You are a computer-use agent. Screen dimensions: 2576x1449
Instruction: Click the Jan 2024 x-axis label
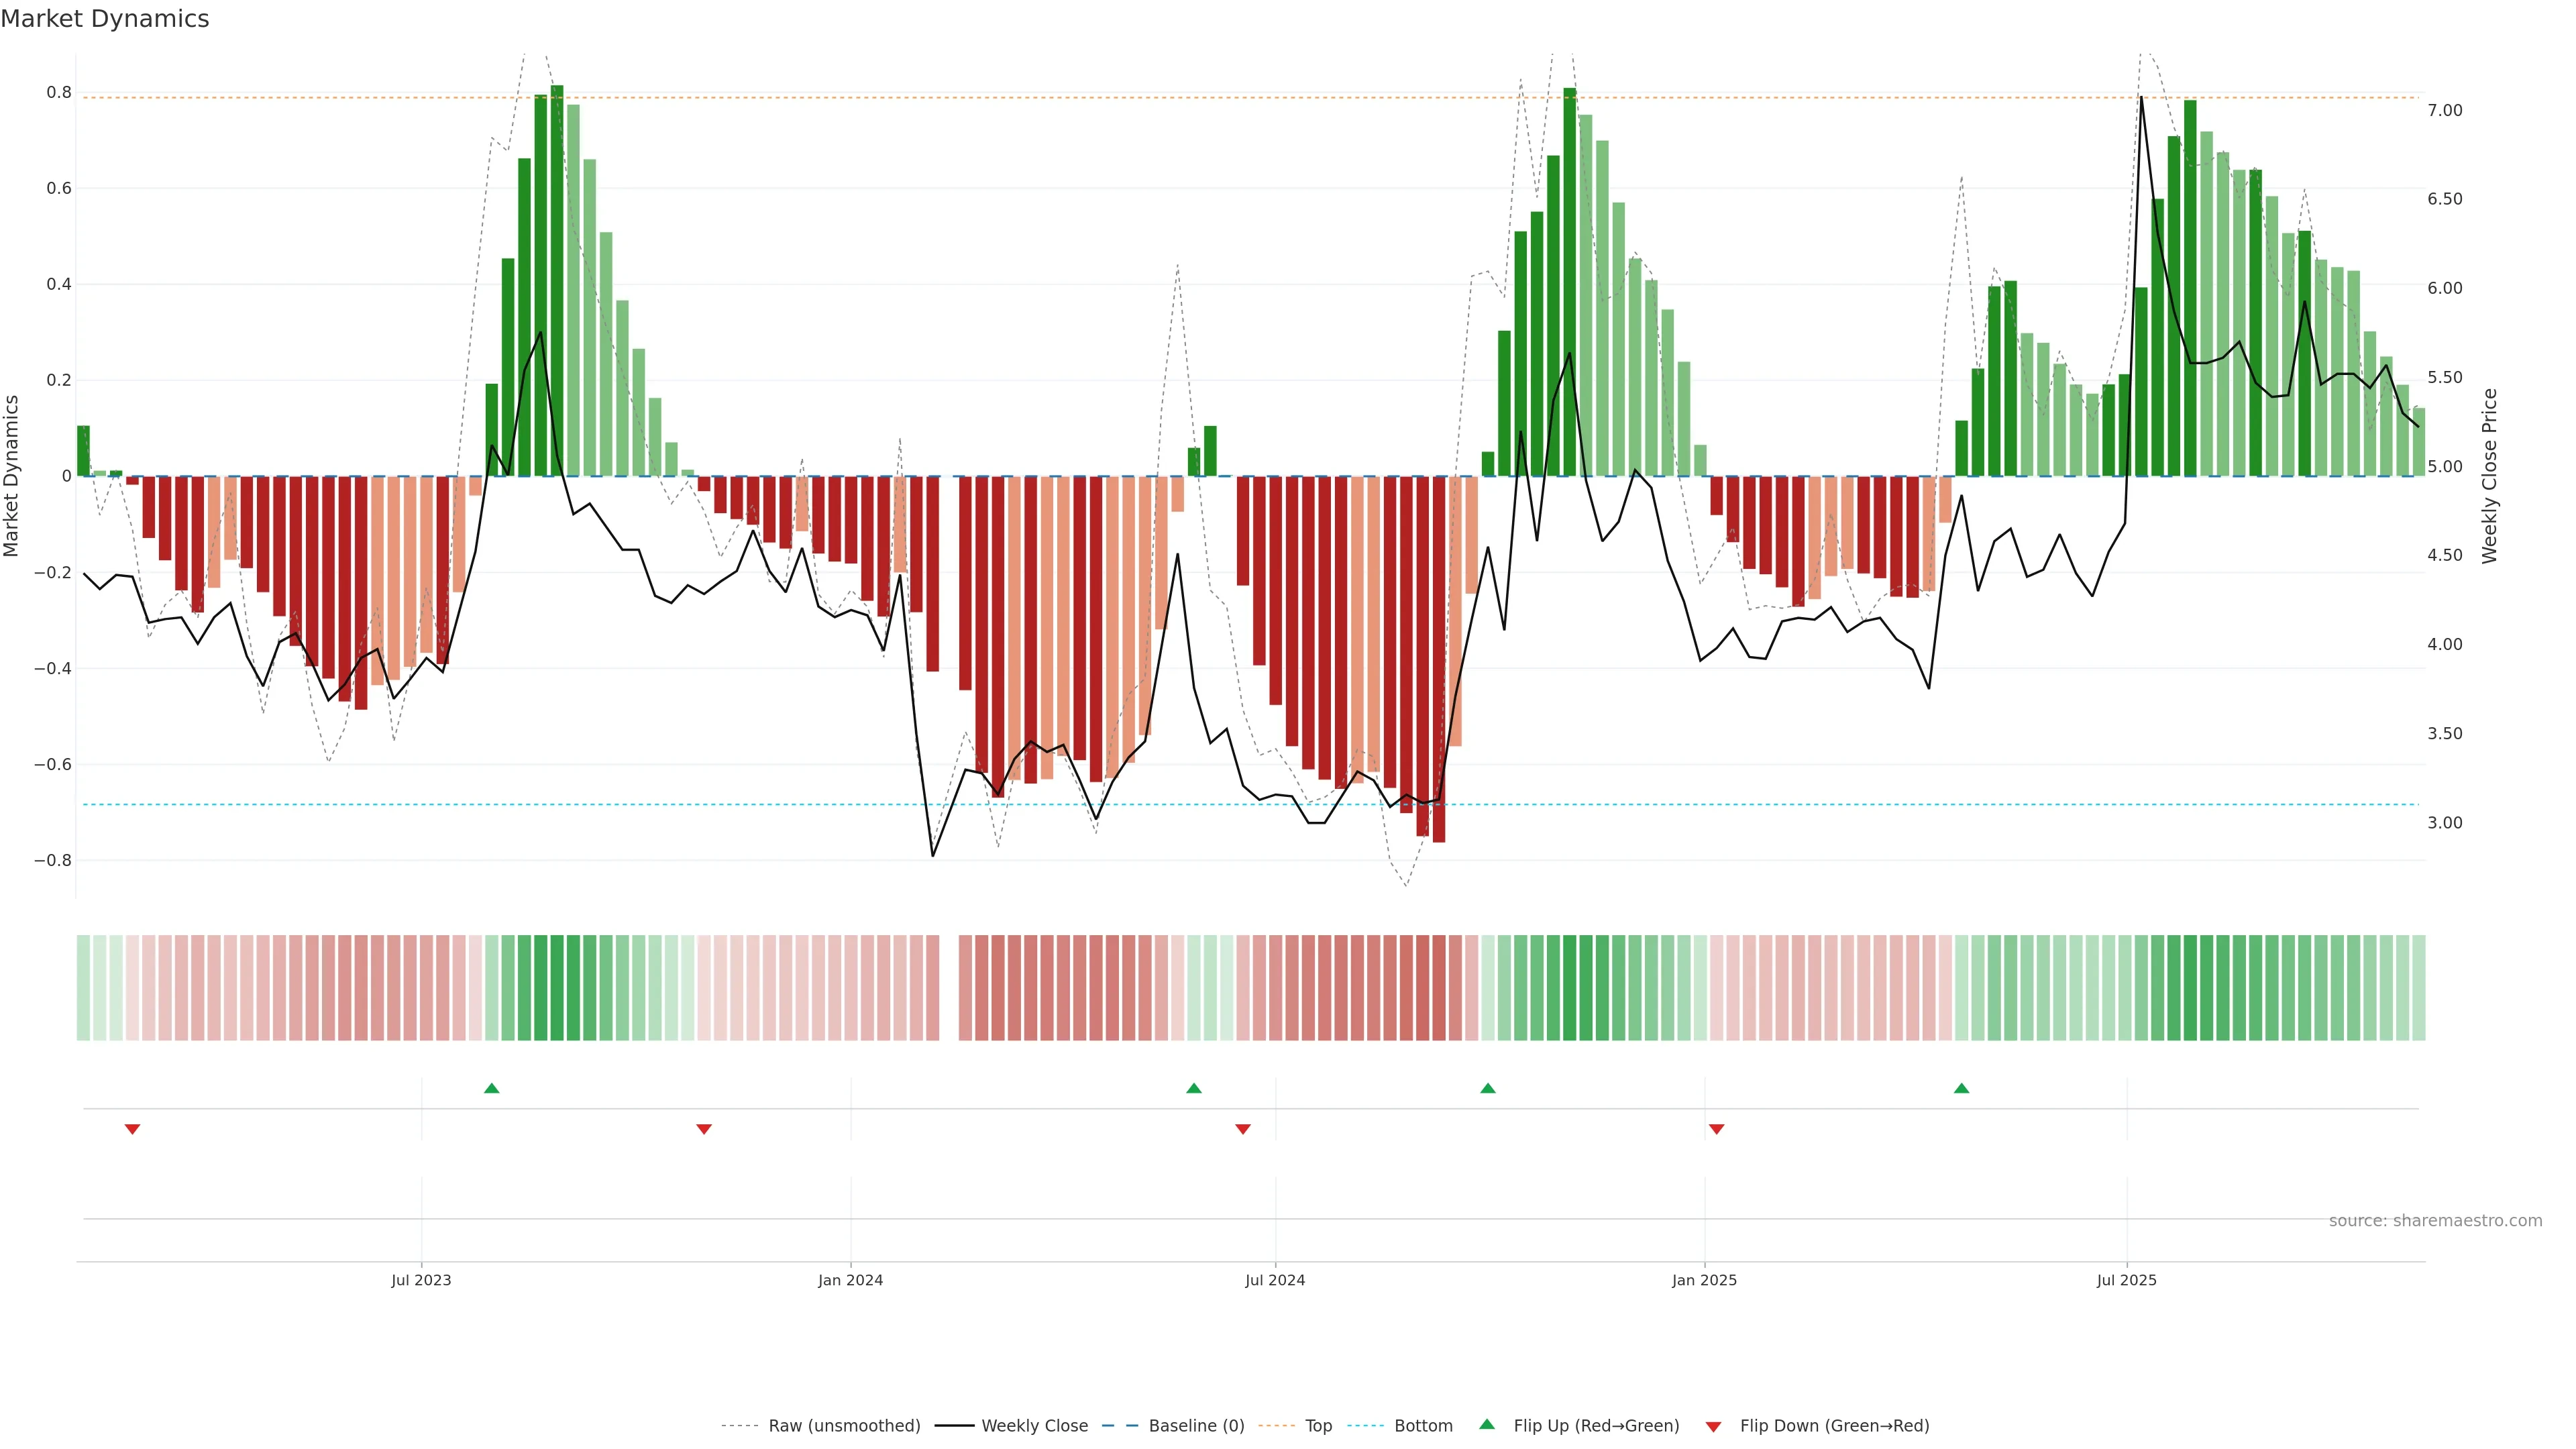850,1280
